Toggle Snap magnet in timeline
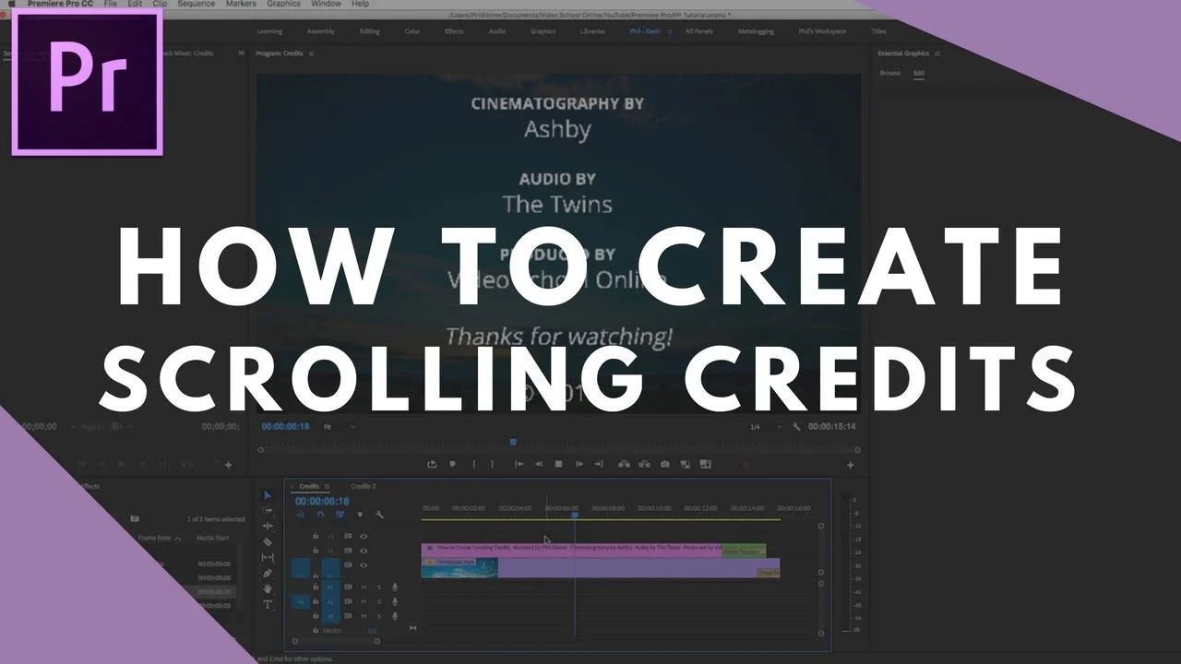 [320, 515]
